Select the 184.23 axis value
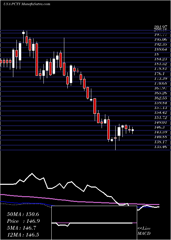Screen dimensions: 171x240 tap(161, 59)
